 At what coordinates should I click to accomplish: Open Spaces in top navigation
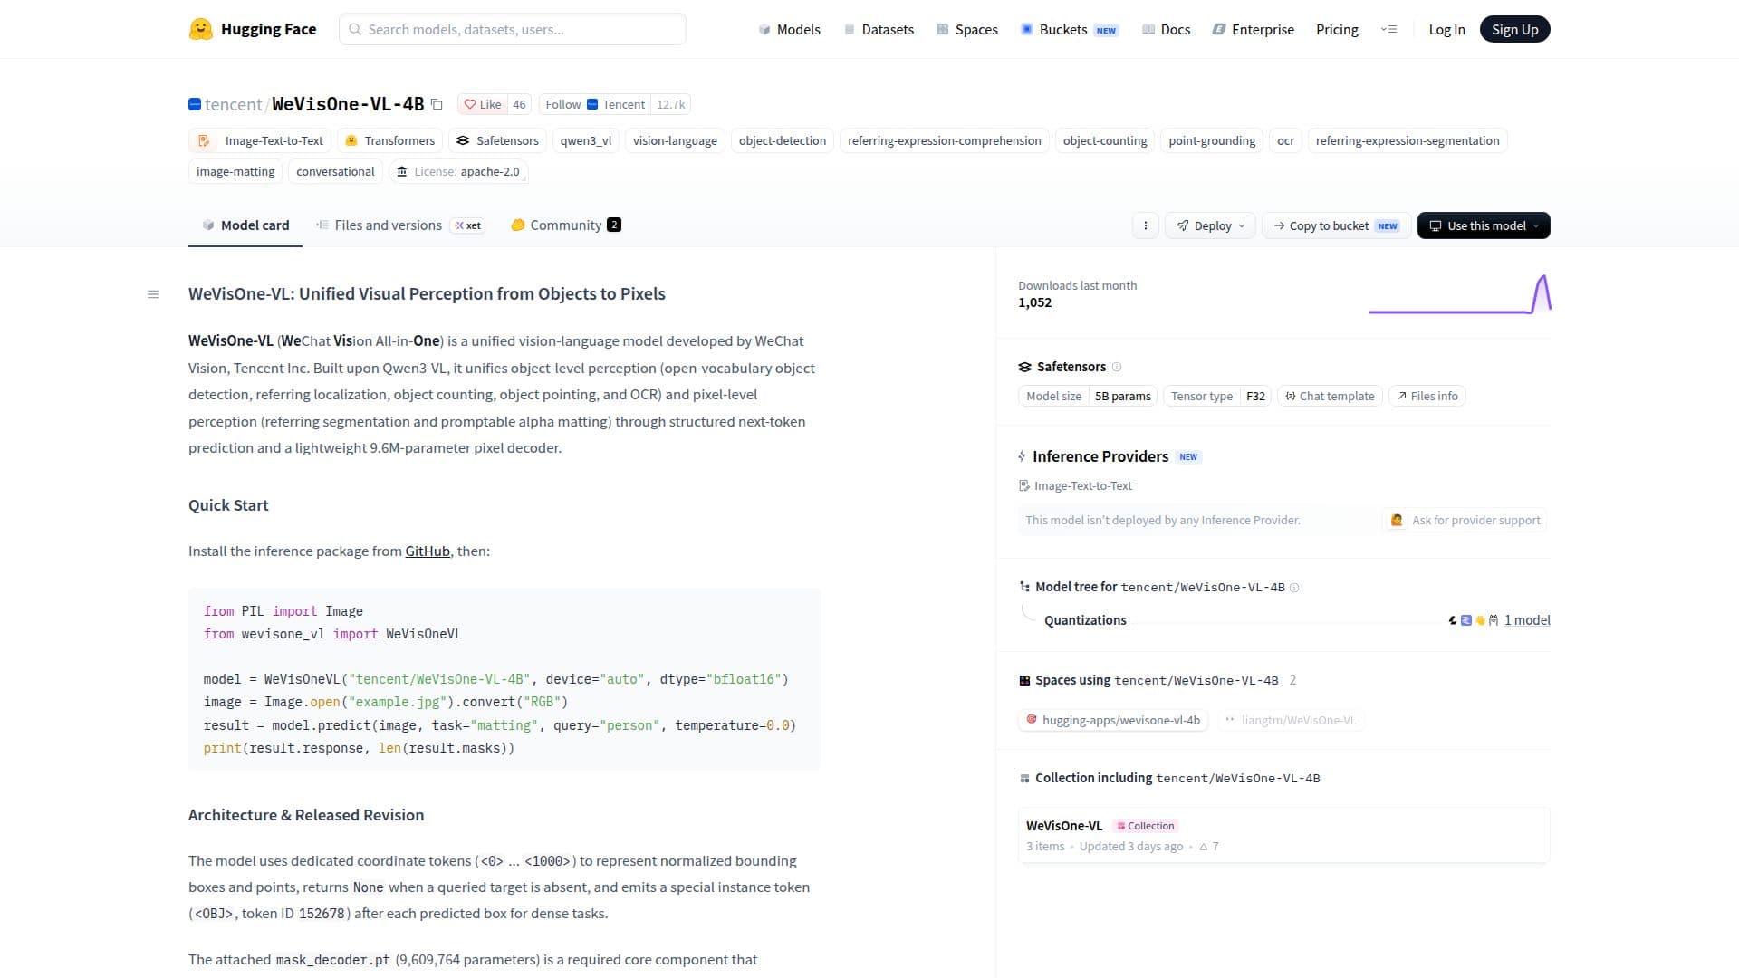[x=967, y=29]
